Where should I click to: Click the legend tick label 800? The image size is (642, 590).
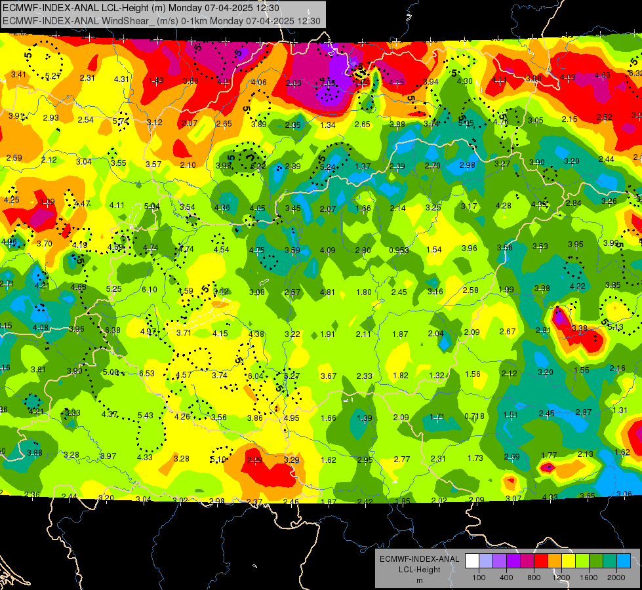coord(534,578)
